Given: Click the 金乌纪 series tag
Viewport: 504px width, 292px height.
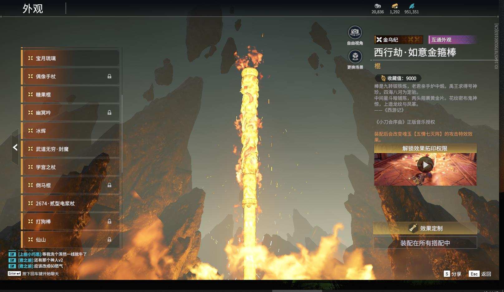Looking at the screenshot, I should [x=399, y=39].
